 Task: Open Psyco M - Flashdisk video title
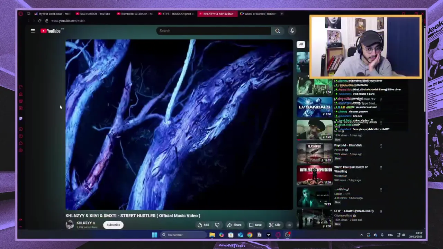coord(348,145)
